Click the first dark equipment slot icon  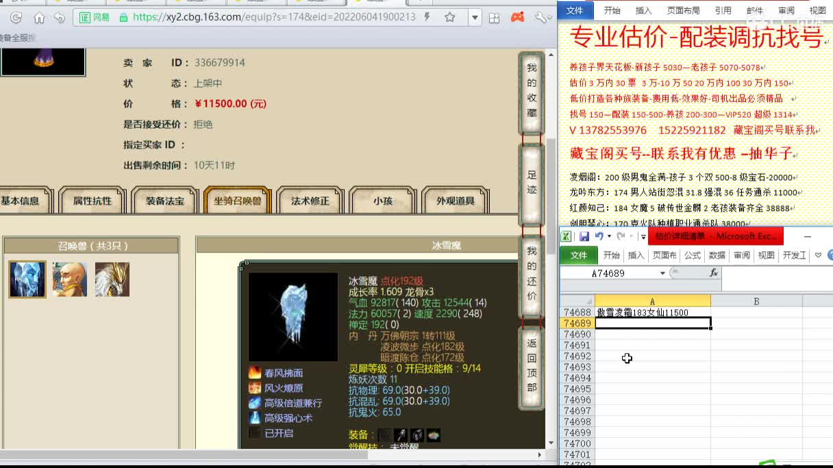click(x=384, y=435)
